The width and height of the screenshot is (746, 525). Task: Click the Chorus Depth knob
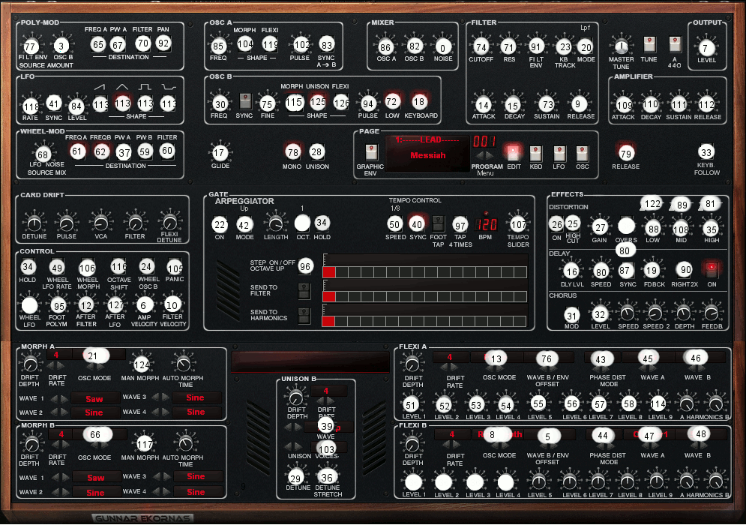point(684,313)
